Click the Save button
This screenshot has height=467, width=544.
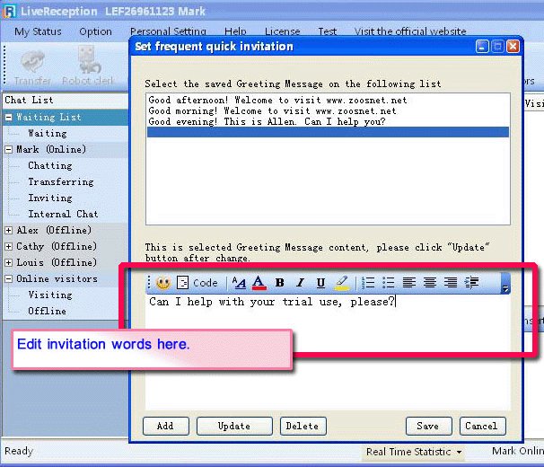(428, 426)
